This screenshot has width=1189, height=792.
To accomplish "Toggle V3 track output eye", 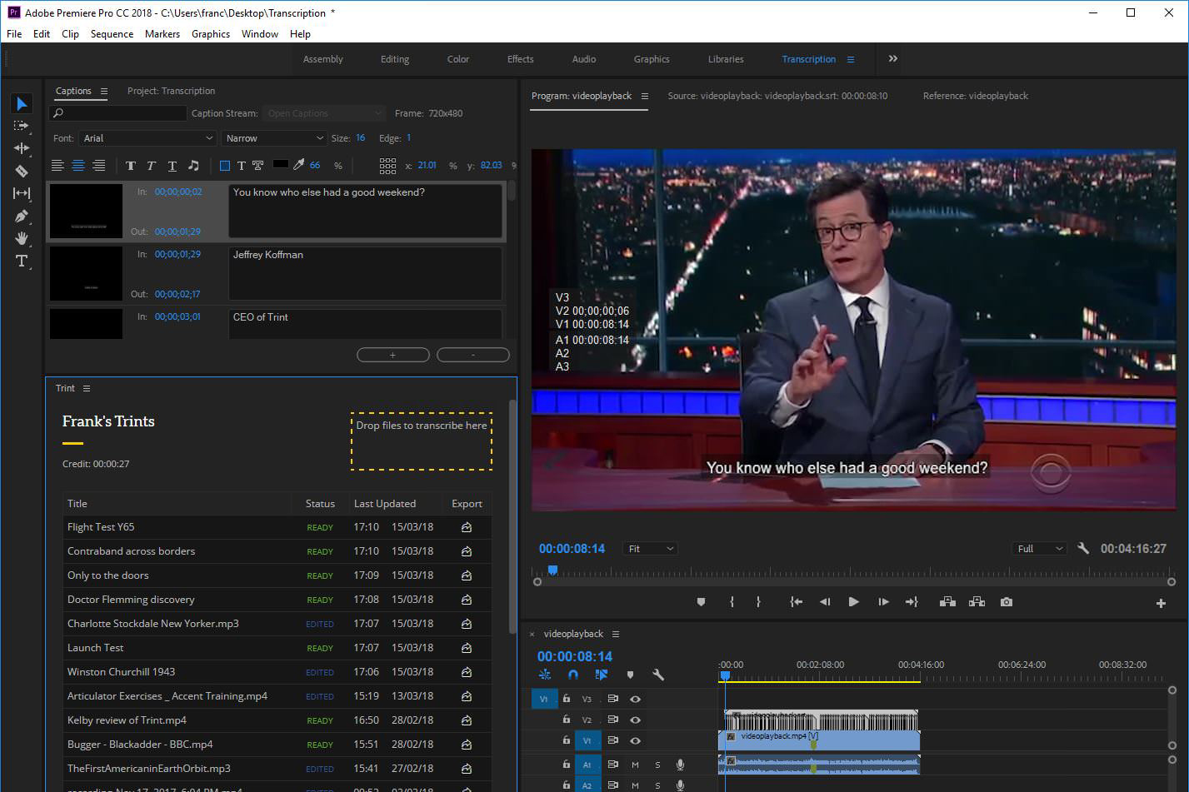I will [x=635, y=699].
